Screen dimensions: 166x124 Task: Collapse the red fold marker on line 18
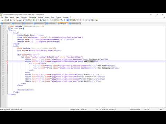click(7, 63)
